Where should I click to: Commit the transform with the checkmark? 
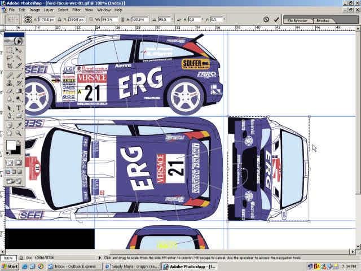coord(276,19)
